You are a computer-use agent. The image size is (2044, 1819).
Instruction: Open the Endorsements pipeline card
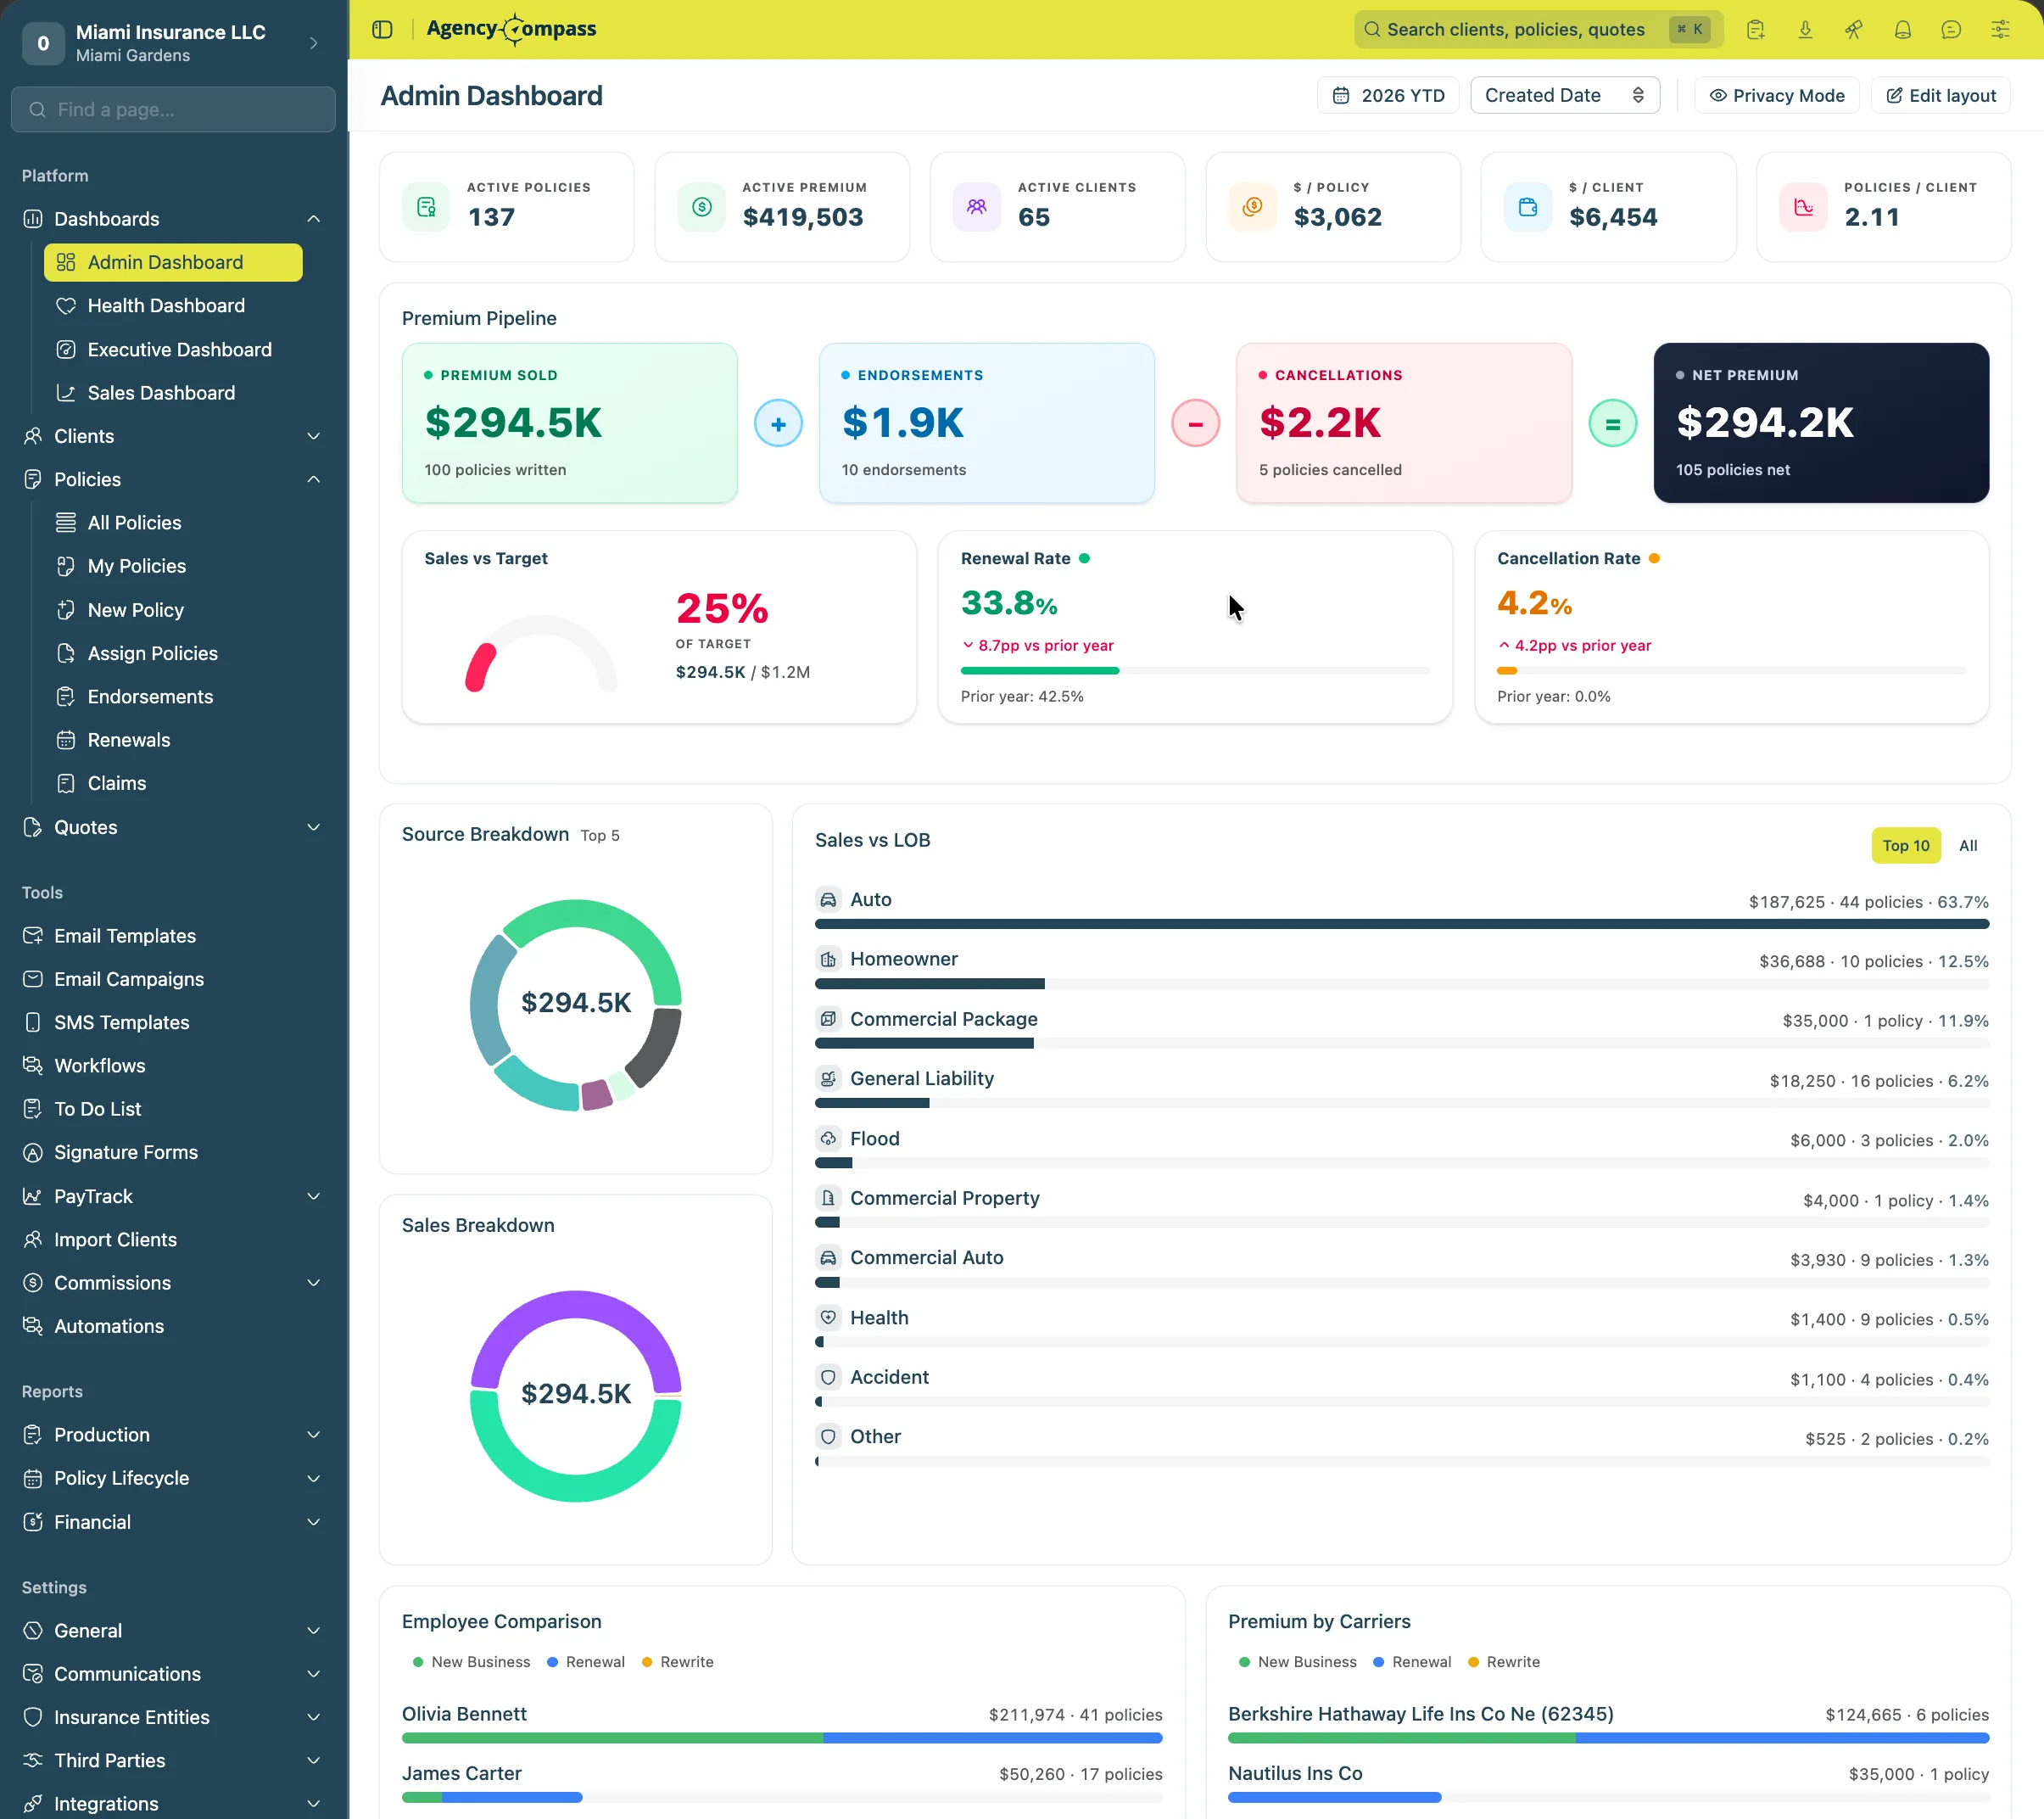point(987,423)
